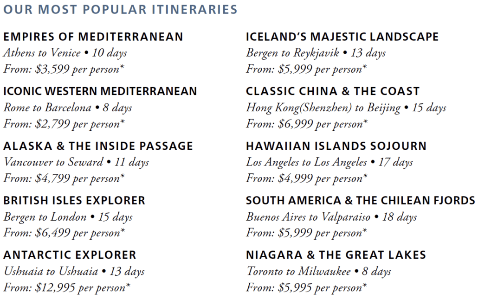Click the $6,999 per person price

coord(306,124)
